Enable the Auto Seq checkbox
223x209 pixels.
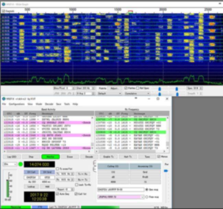[x=57, y=194]
